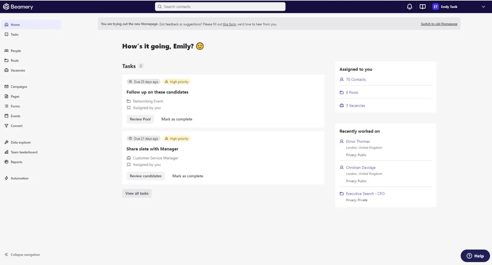Open the Campaigns section in the sidebar
492x265 pixels.
19,87
